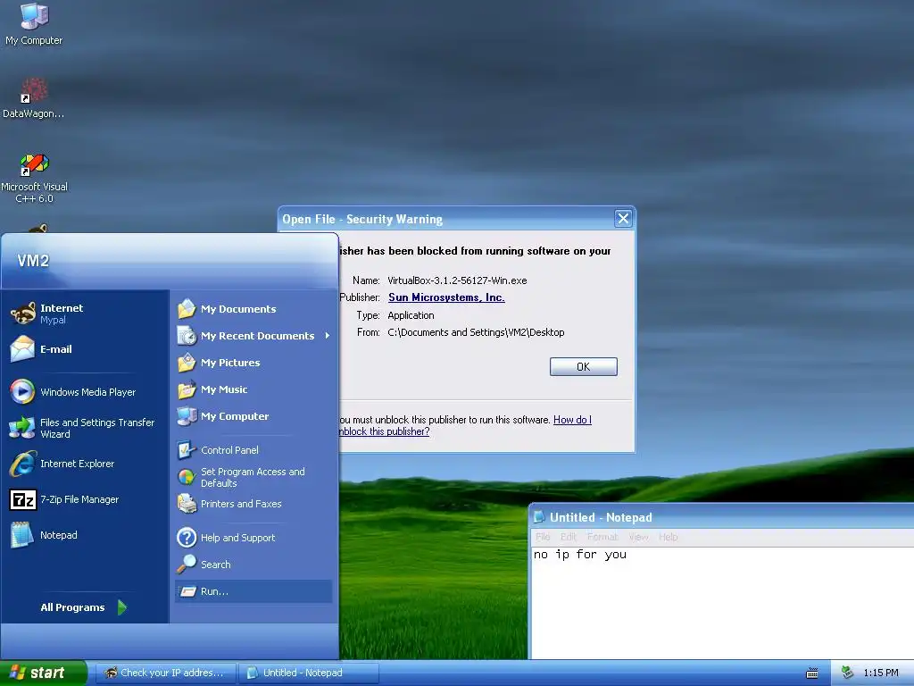Open the Sun Microsystems, Inc. publisher link
The width and height of the screenshot is (914, 686).
(x=446, y=297)
